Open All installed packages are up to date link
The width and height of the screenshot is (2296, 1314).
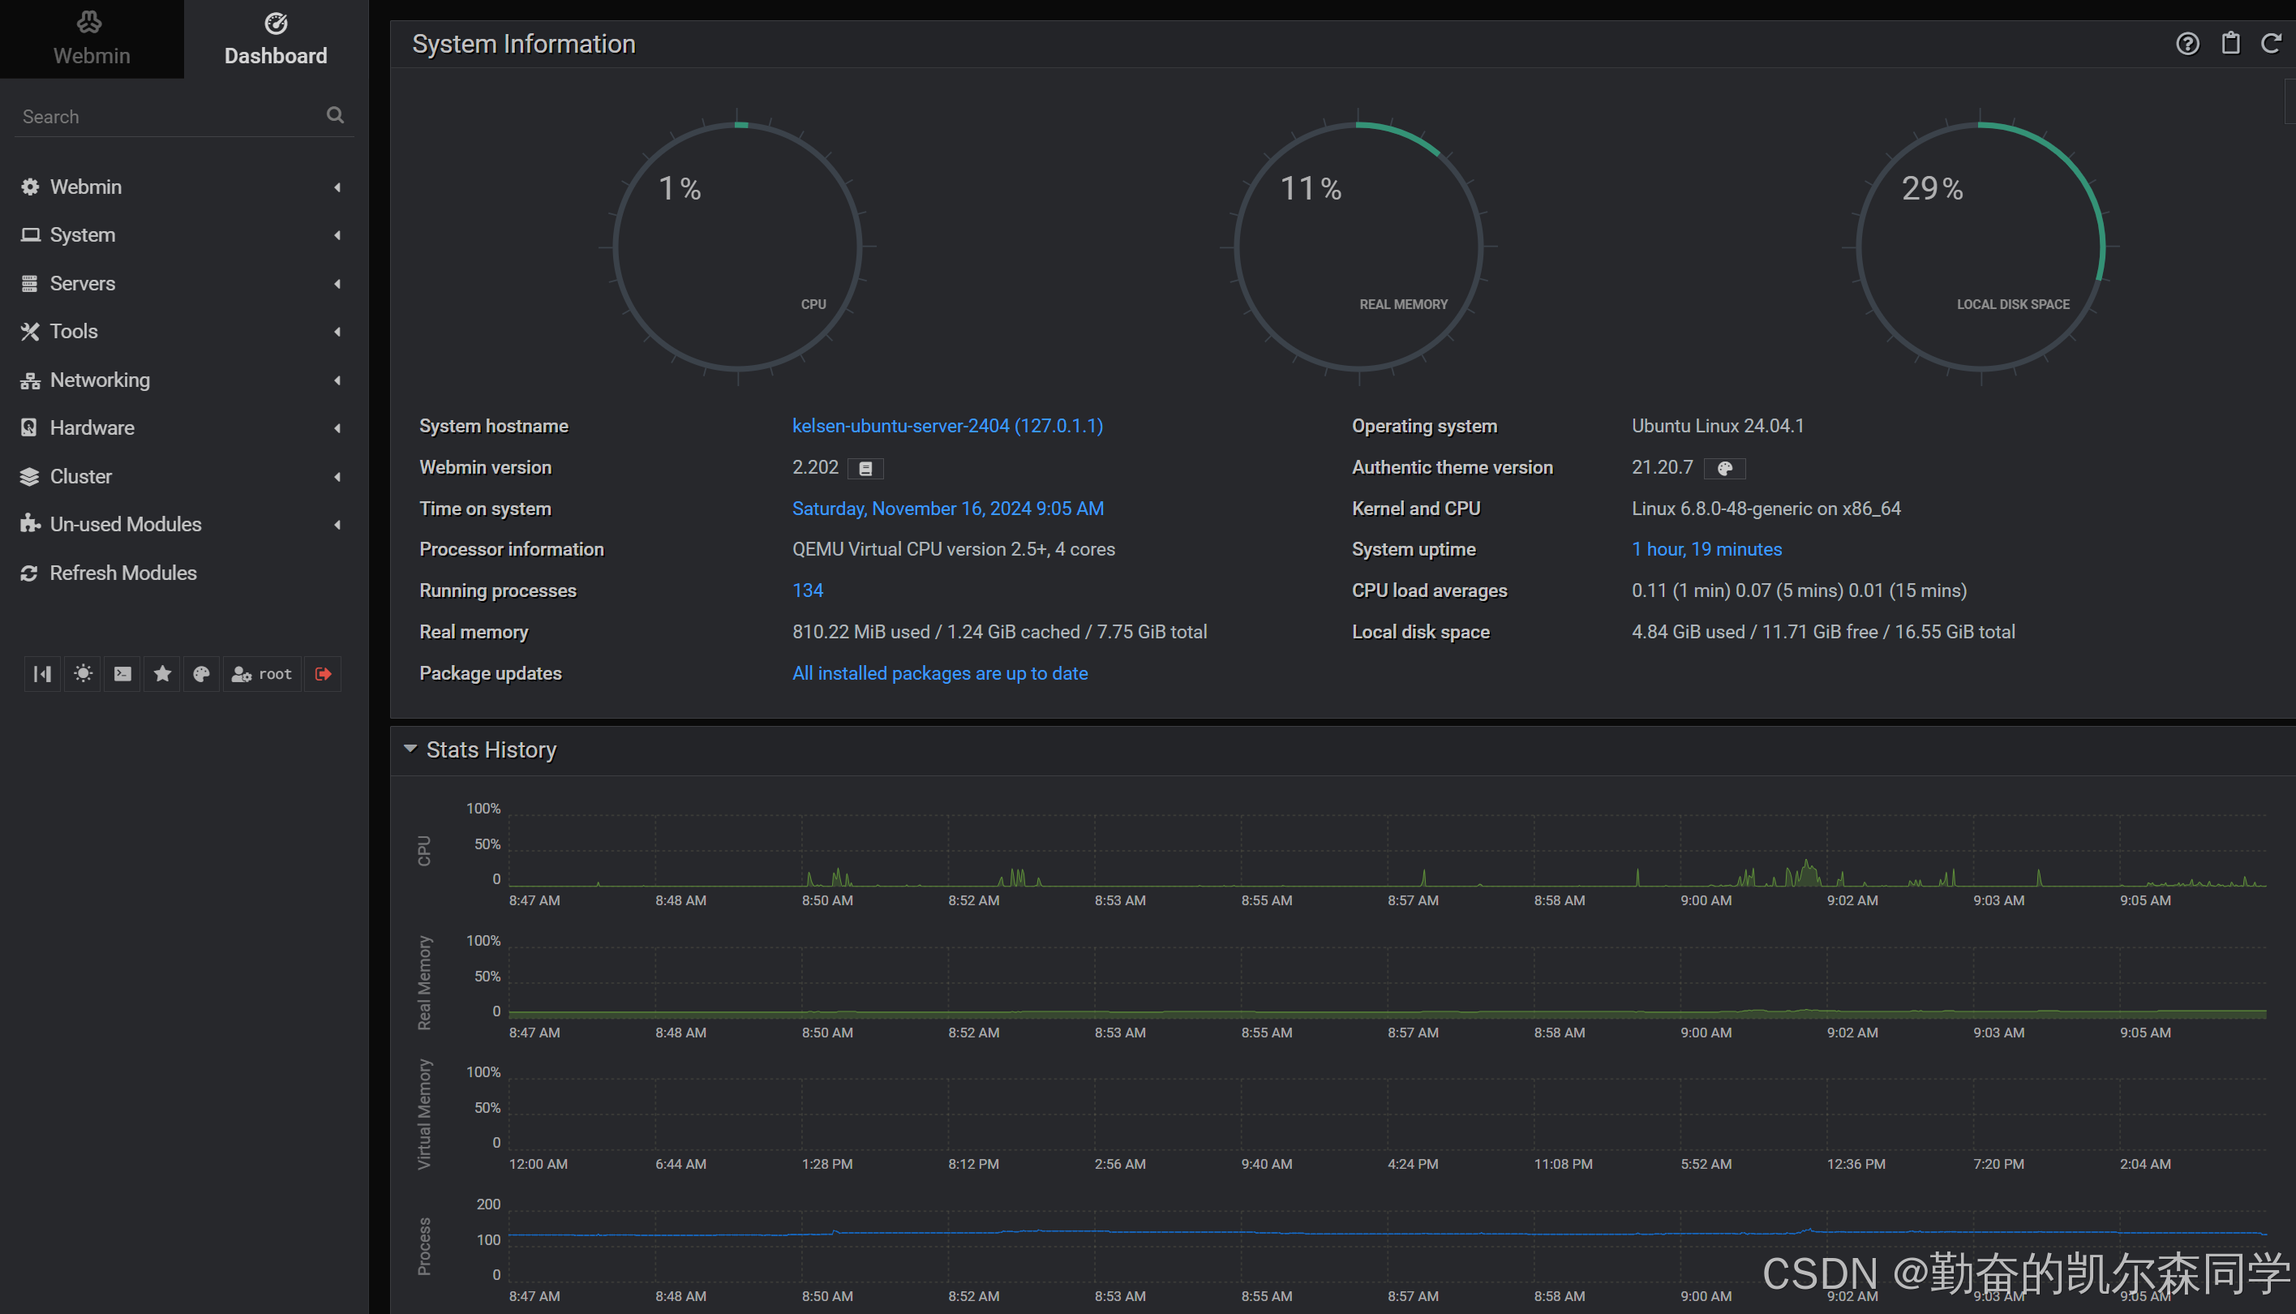tap(940, 673)
